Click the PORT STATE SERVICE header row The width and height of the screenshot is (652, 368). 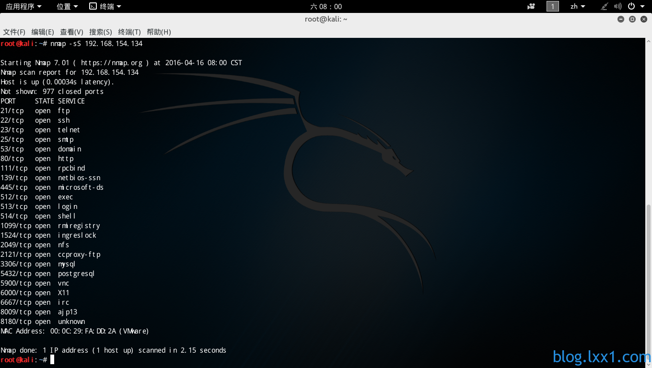[43, 101]
